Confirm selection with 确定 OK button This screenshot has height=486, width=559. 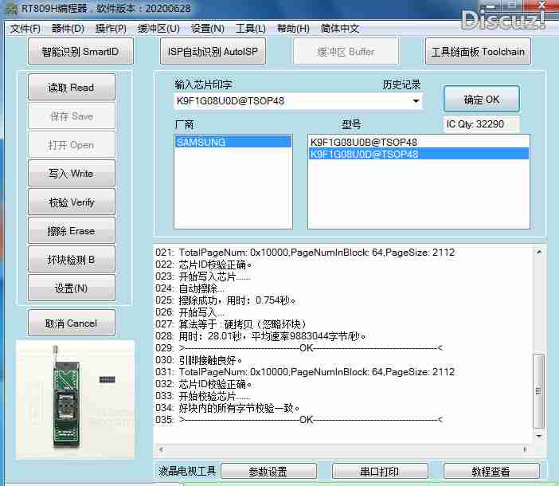coord(481,100)
